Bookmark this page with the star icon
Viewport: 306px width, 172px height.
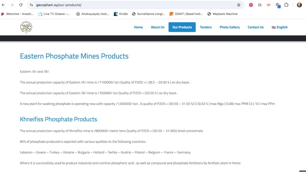pyautogui.click(x=239, y=5)
